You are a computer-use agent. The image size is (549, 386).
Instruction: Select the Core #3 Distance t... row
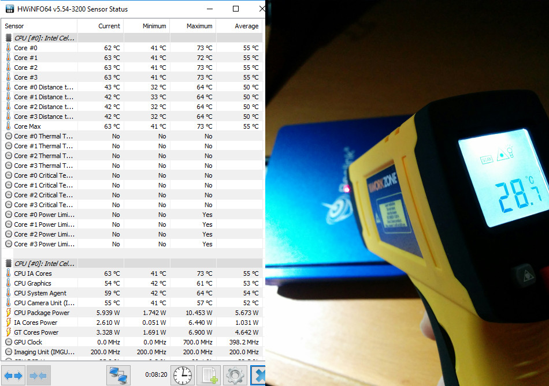[x=133, y=117]
